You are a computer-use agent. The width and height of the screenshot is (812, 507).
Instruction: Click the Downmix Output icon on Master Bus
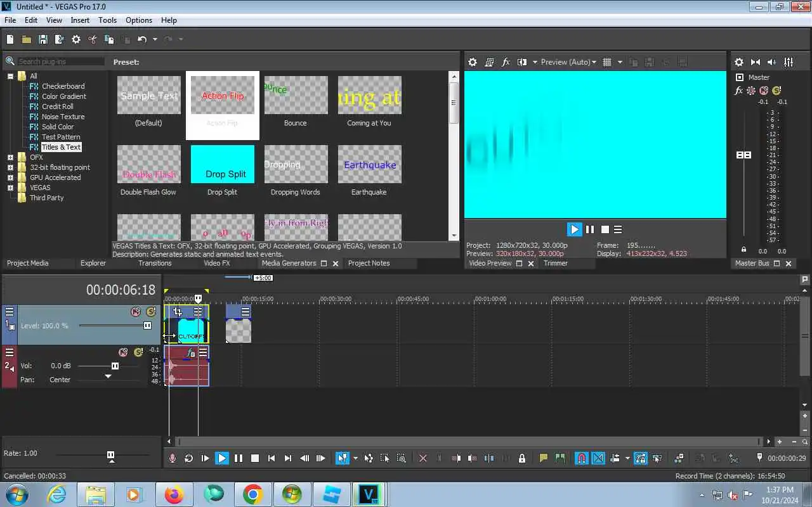756,62
